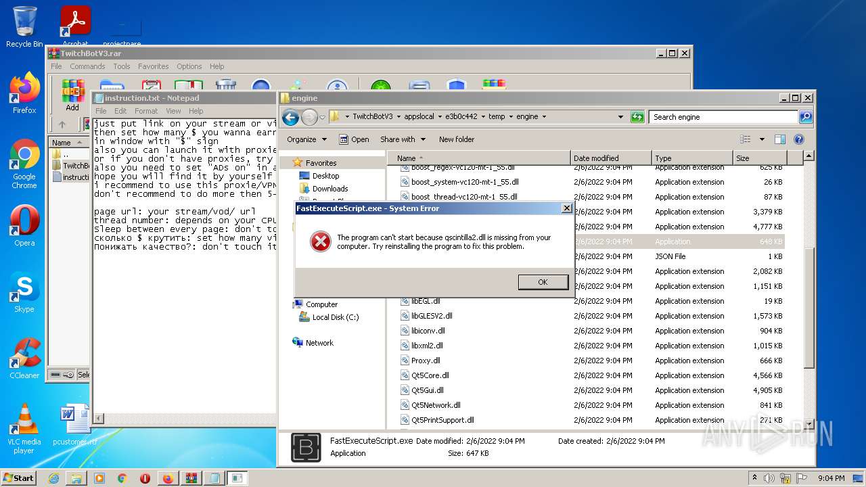Change view using the view icon
This screenshot has width=866, height=487.
pyautogui.click(x=746, y=139)
